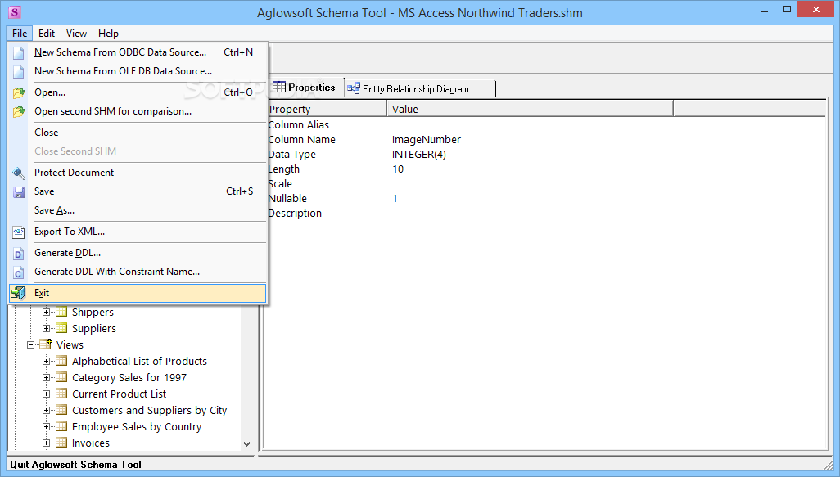The height and width of the screenshot is (477, 840).
Task: Click the Entity Relationship Diagram tab icon
Action: pyautogui.click(x=354, y=88)
